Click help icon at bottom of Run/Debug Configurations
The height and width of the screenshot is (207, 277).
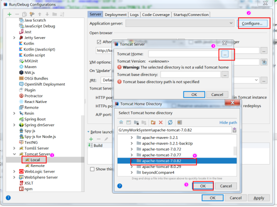(x=8, y=197)
